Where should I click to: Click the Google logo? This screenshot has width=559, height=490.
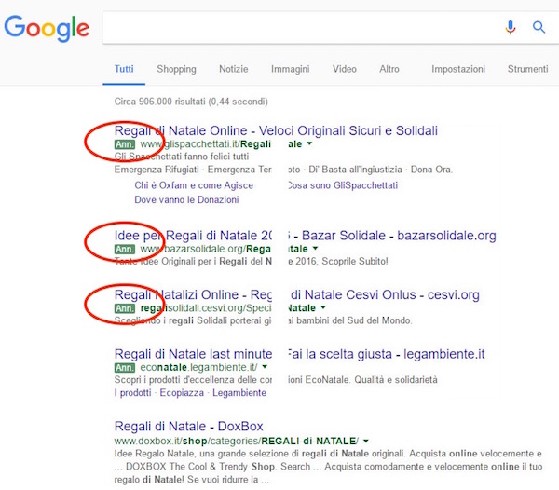pyautogui.click(x=47, y=29)
